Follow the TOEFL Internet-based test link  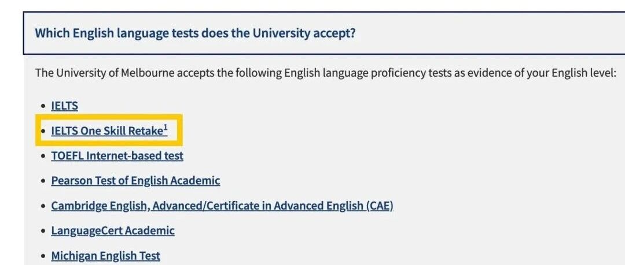tap(117, 156)
